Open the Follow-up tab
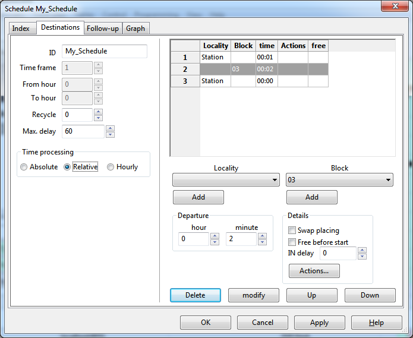Screen dimensions: 413x338 102,29
